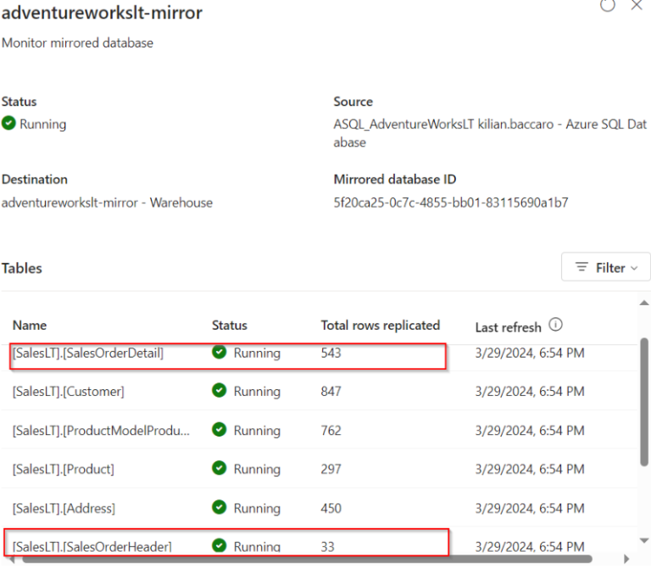651x568 pixels.
Task: Click status icon in Customer row
Action: 220,390
